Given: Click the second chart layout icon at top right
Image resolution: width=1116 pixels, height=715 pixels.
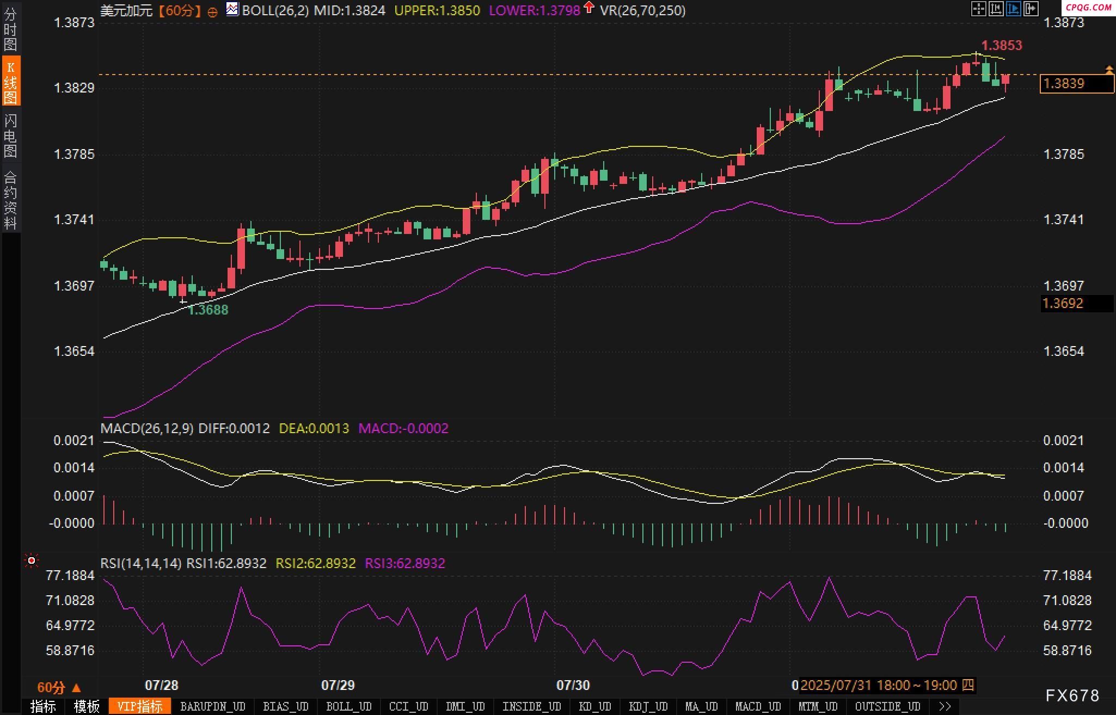Looking at the screenshot, I should coord(996,9).
